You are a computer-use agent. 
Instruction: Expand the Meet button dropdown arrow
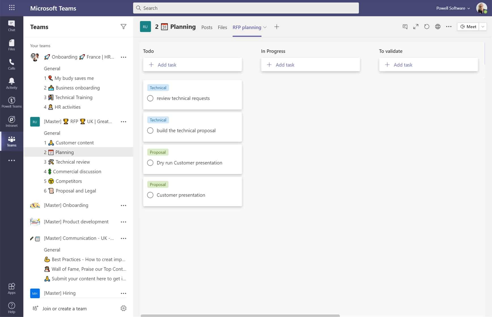[x=483, y=27]
